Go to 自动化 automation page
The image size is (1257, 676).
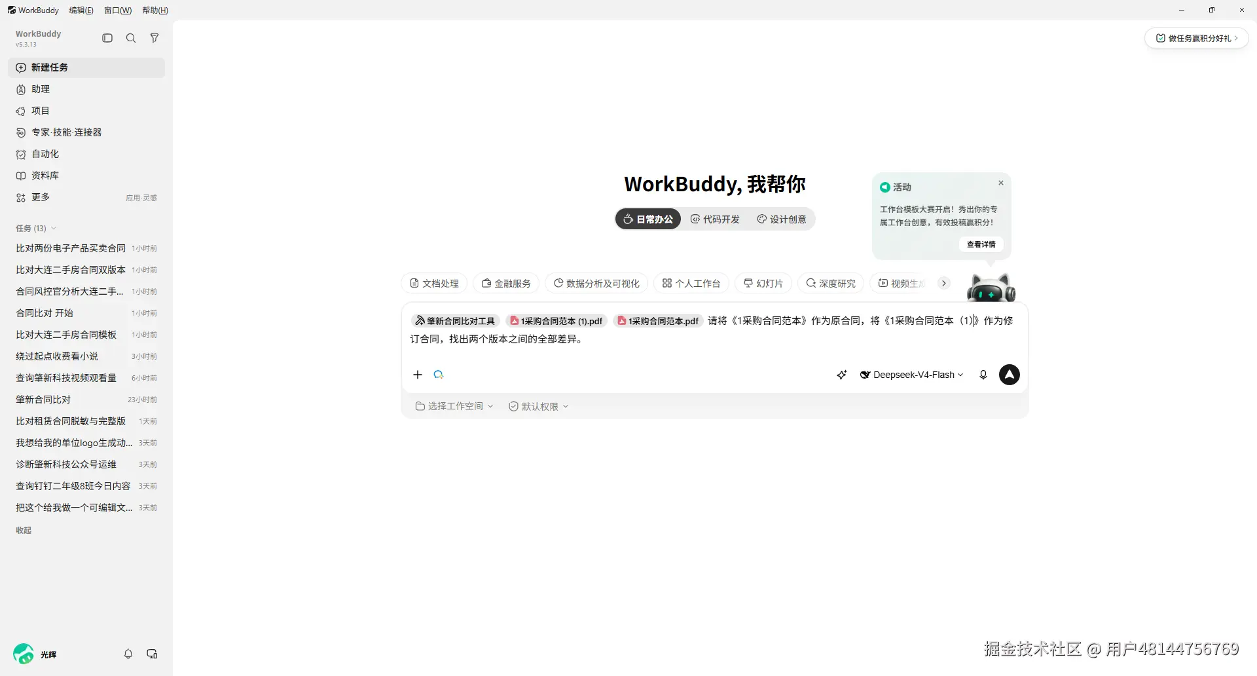pyautogui.click(x=86, y=154)
